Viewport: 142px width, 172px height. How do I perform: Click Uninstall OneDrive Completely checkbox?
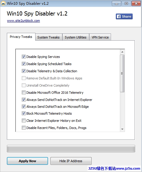tap(24, 85)
